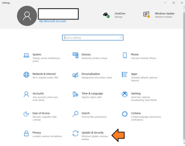Open the Ease of Access icon

pos(26,114)
